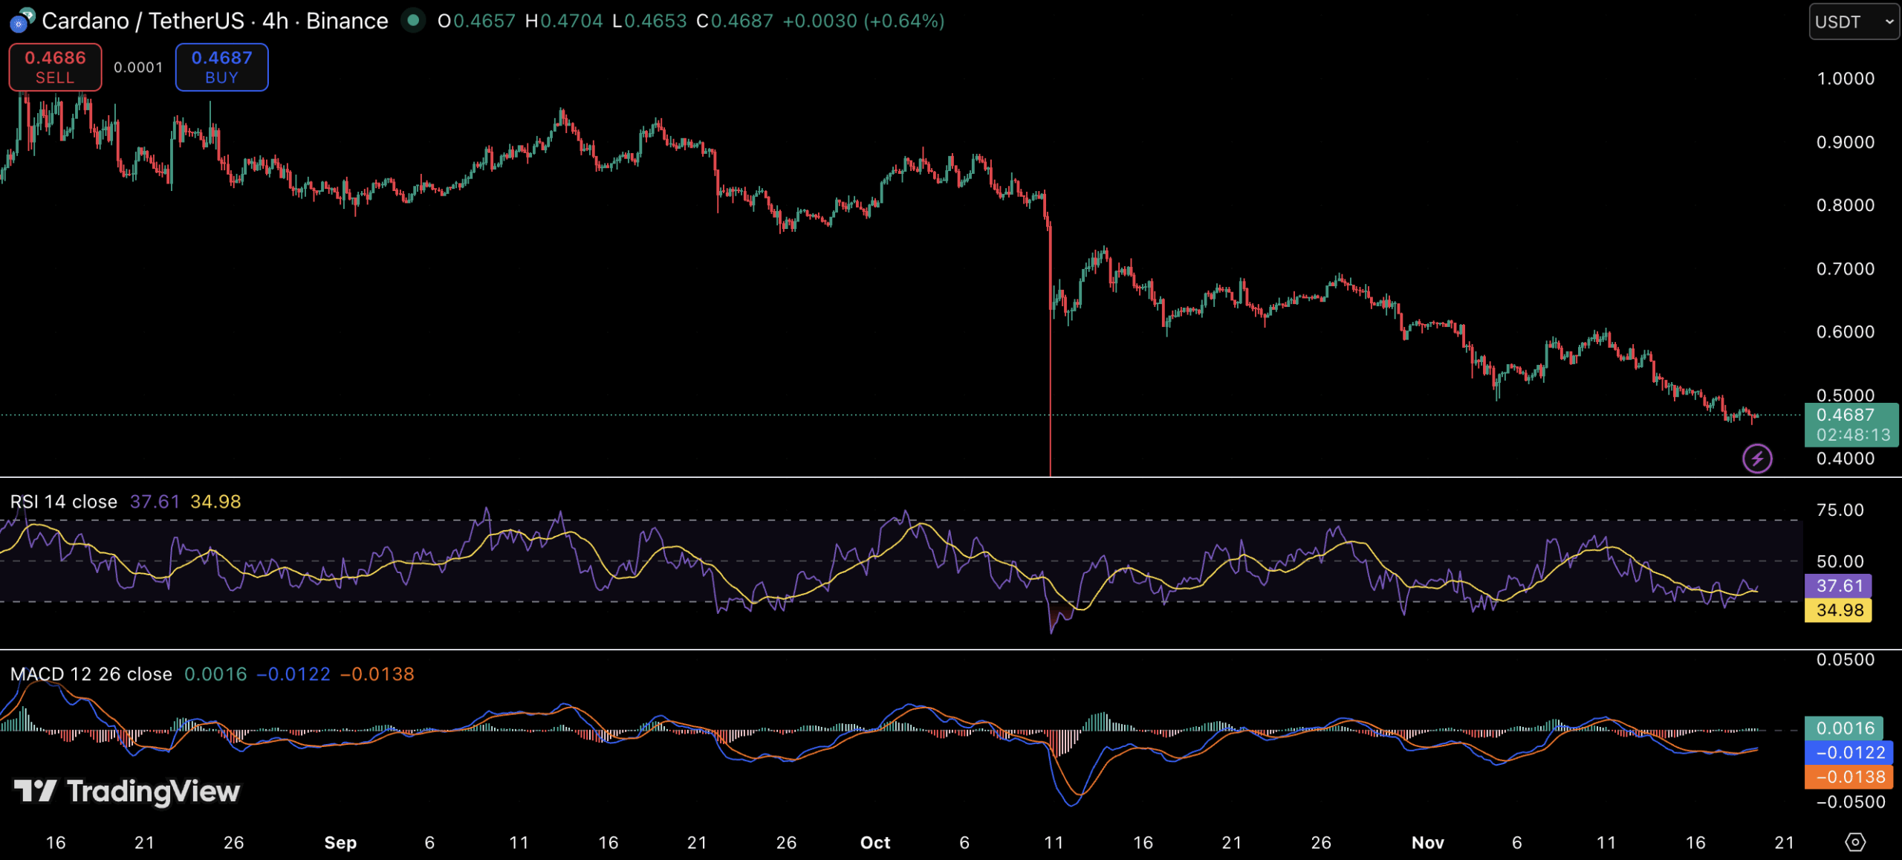Viewport: 1902px width, 860px height.
Task: Click the orange signal tag -0.0138
Action: coord(1849,777)
